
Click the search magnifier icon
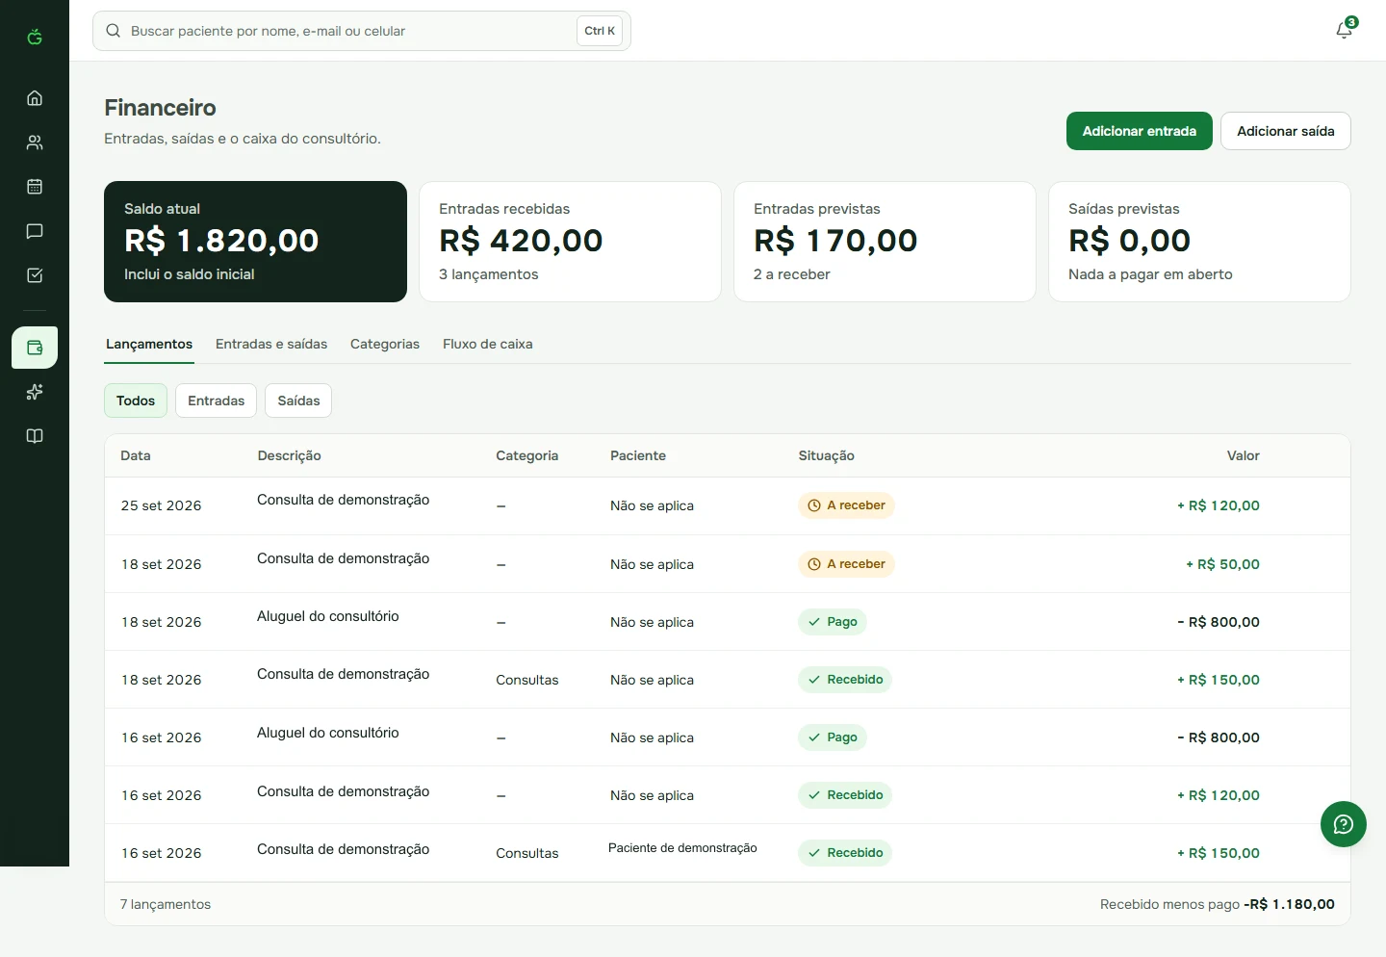(114, 31)
